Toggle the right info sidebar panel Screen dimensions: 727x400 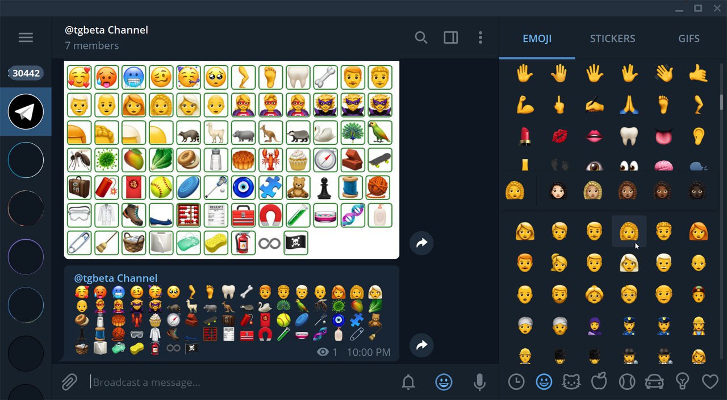pyautogui.click(x=451, y=37)
